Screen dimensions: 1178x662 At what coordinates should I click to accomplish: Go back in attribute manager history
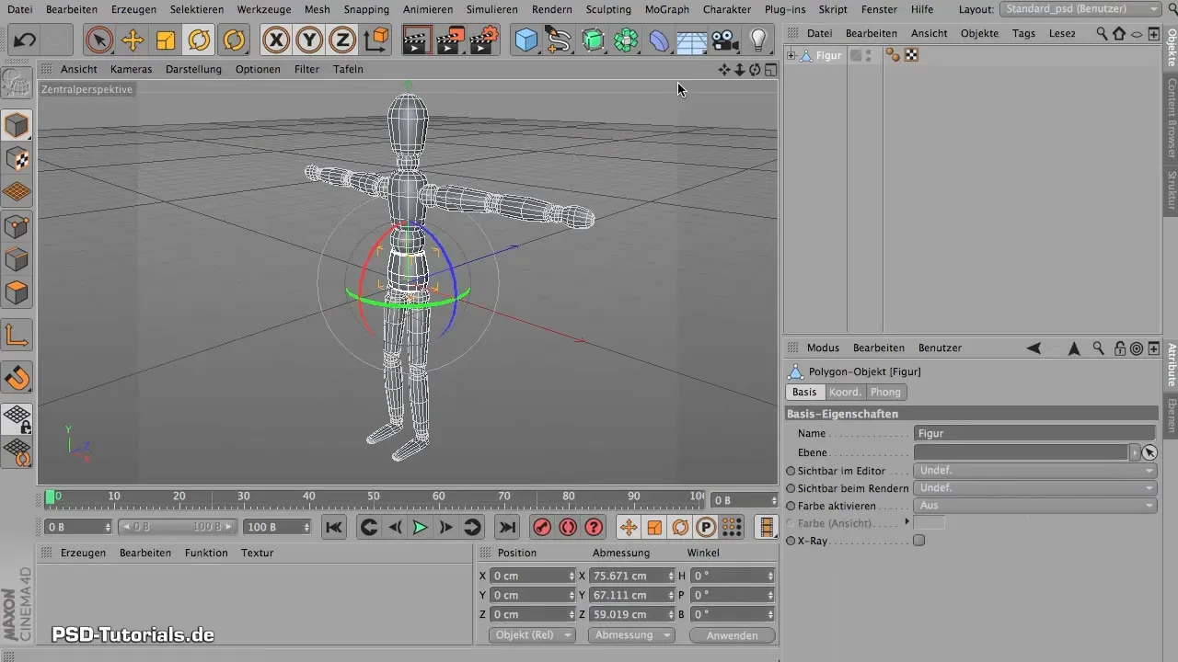[1034, 348]
